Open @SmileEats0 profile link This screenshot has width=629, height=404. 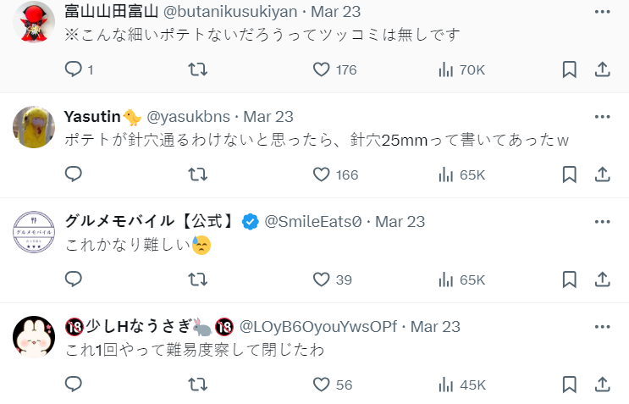tap(313, 221)
